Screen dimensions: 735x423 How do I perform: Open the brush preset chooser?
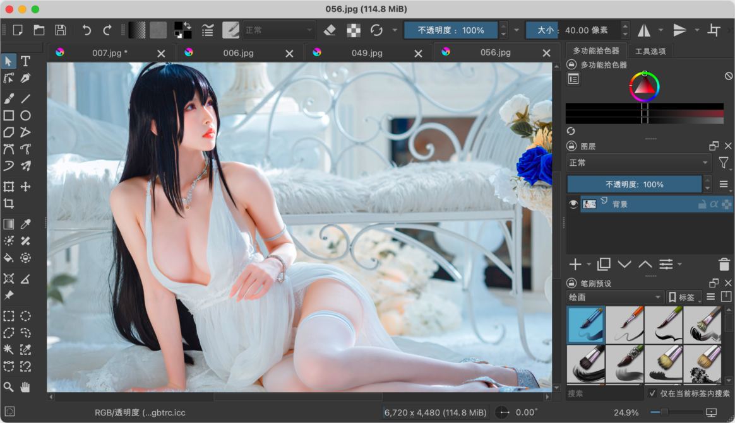click(230, 30)
